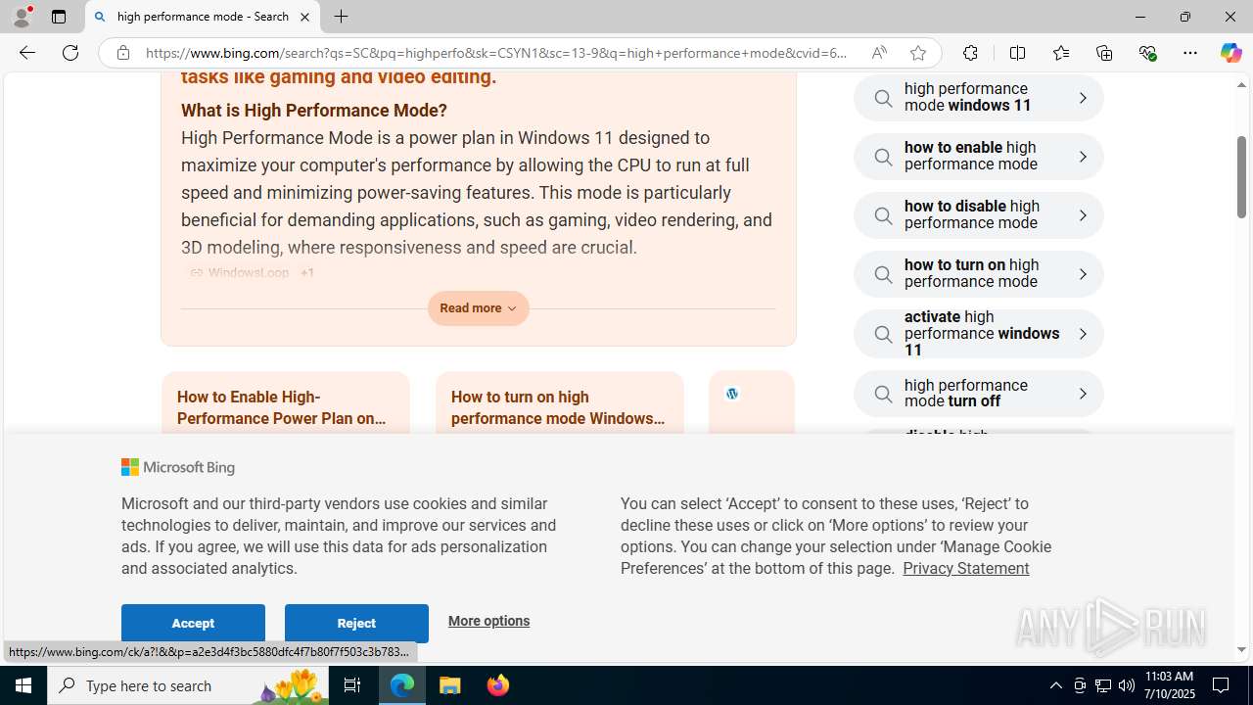View site information lock icon

[x=122, y=53]
